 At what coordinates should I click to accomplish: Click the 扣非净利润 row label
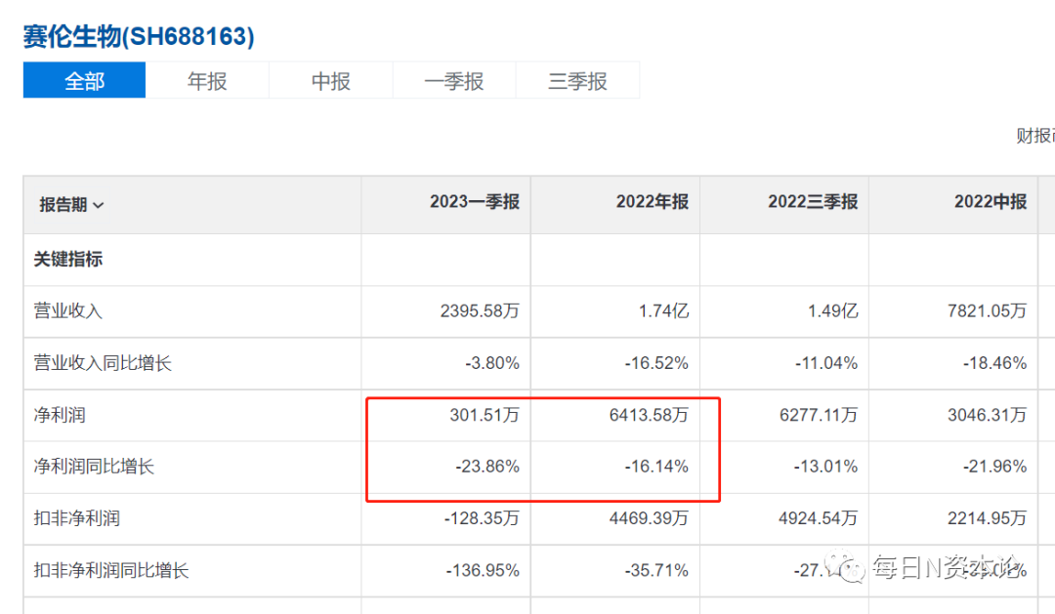77,517
